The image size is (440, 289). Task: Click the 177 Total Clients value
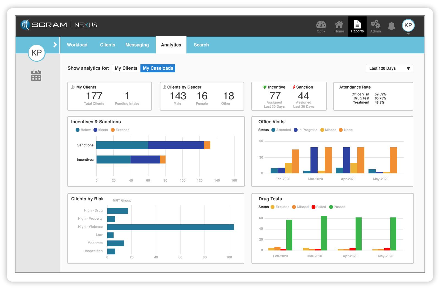(x=94, y=96)
